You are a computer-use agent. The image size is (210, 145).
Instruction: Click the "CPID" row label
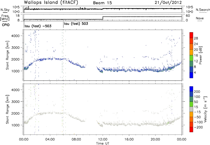(6, 25)
